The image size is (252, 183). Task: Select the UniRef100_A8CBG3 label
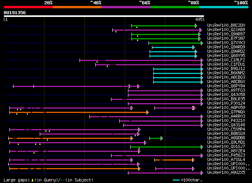(x=226, y=77)
